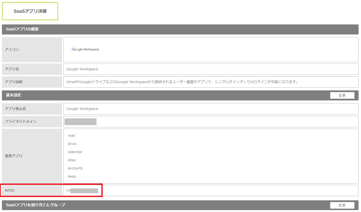Click the SaaSアプリを割り当てたグループ header title
Screen dimensions: 361x212
[x=36, y=205]
